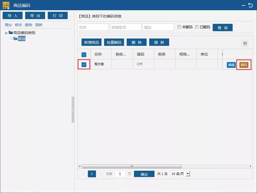Open the column settings grid icon
257x193 pixels.
click(245, 43)
